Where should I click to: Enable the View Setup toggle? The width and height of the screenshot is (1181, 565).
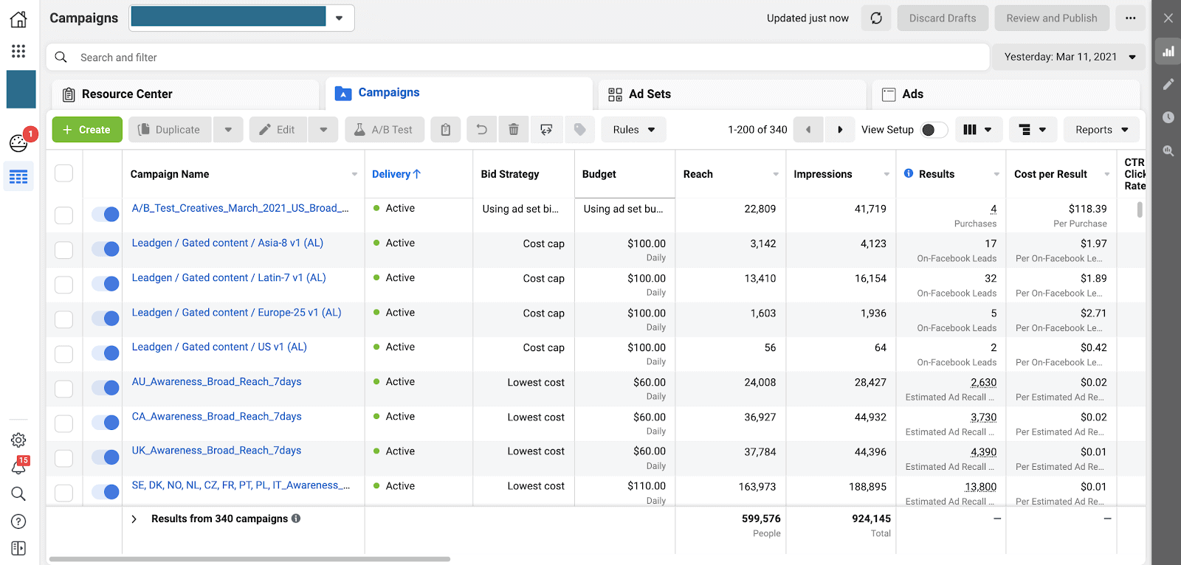coord(933,130)
